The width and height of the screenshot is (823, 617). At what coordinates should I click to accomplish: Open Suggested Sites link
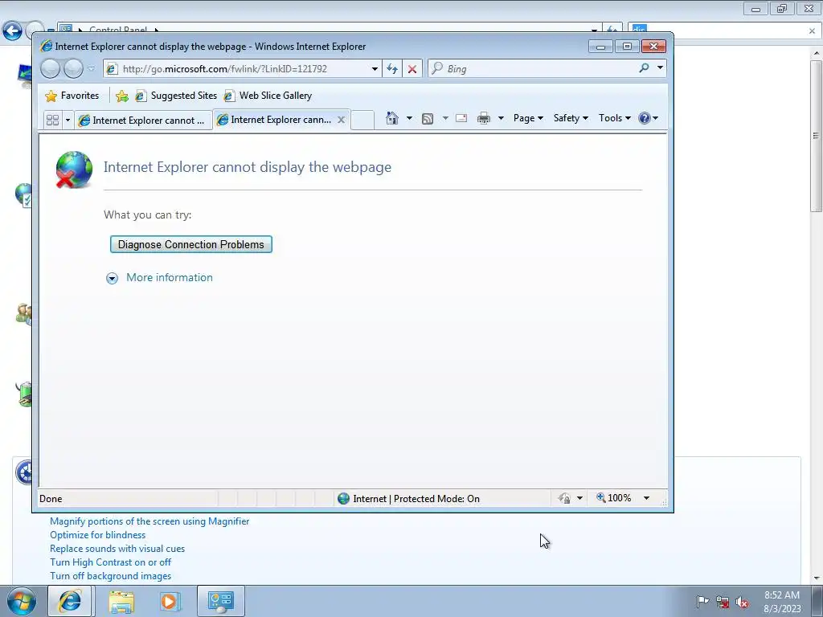176,96
